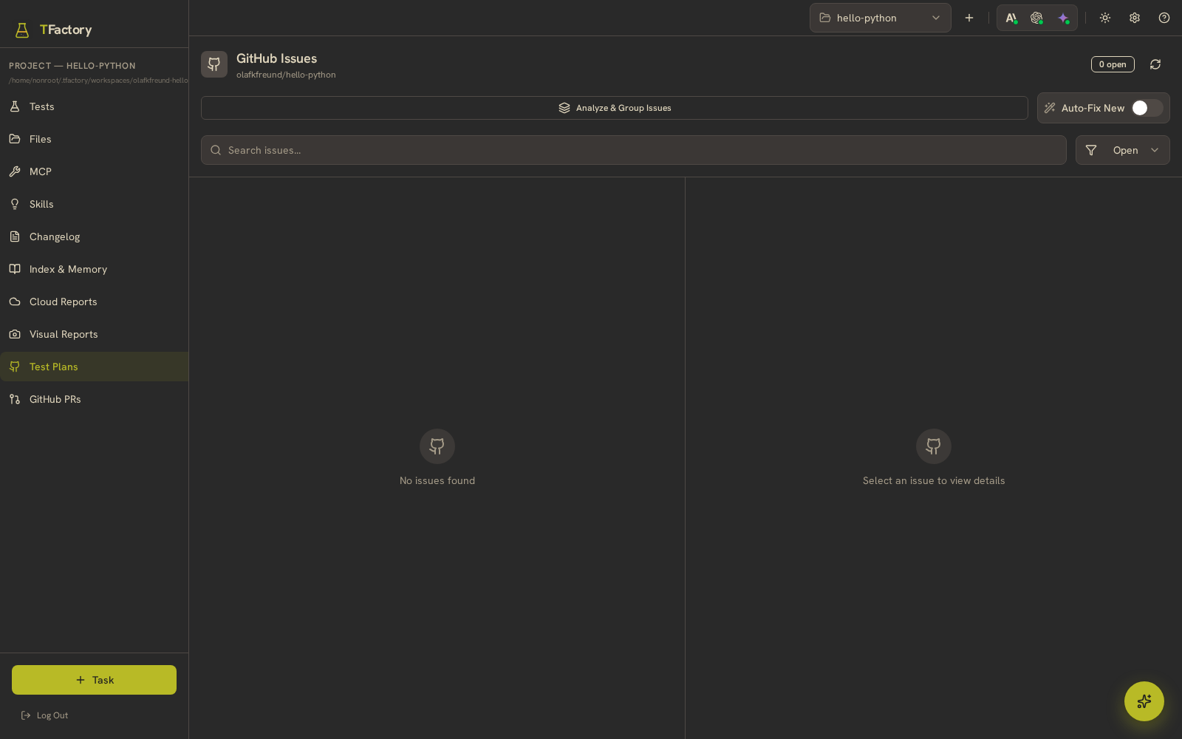Click Select an issue to view details text
Screen dimensions: 1182x739
934,480
